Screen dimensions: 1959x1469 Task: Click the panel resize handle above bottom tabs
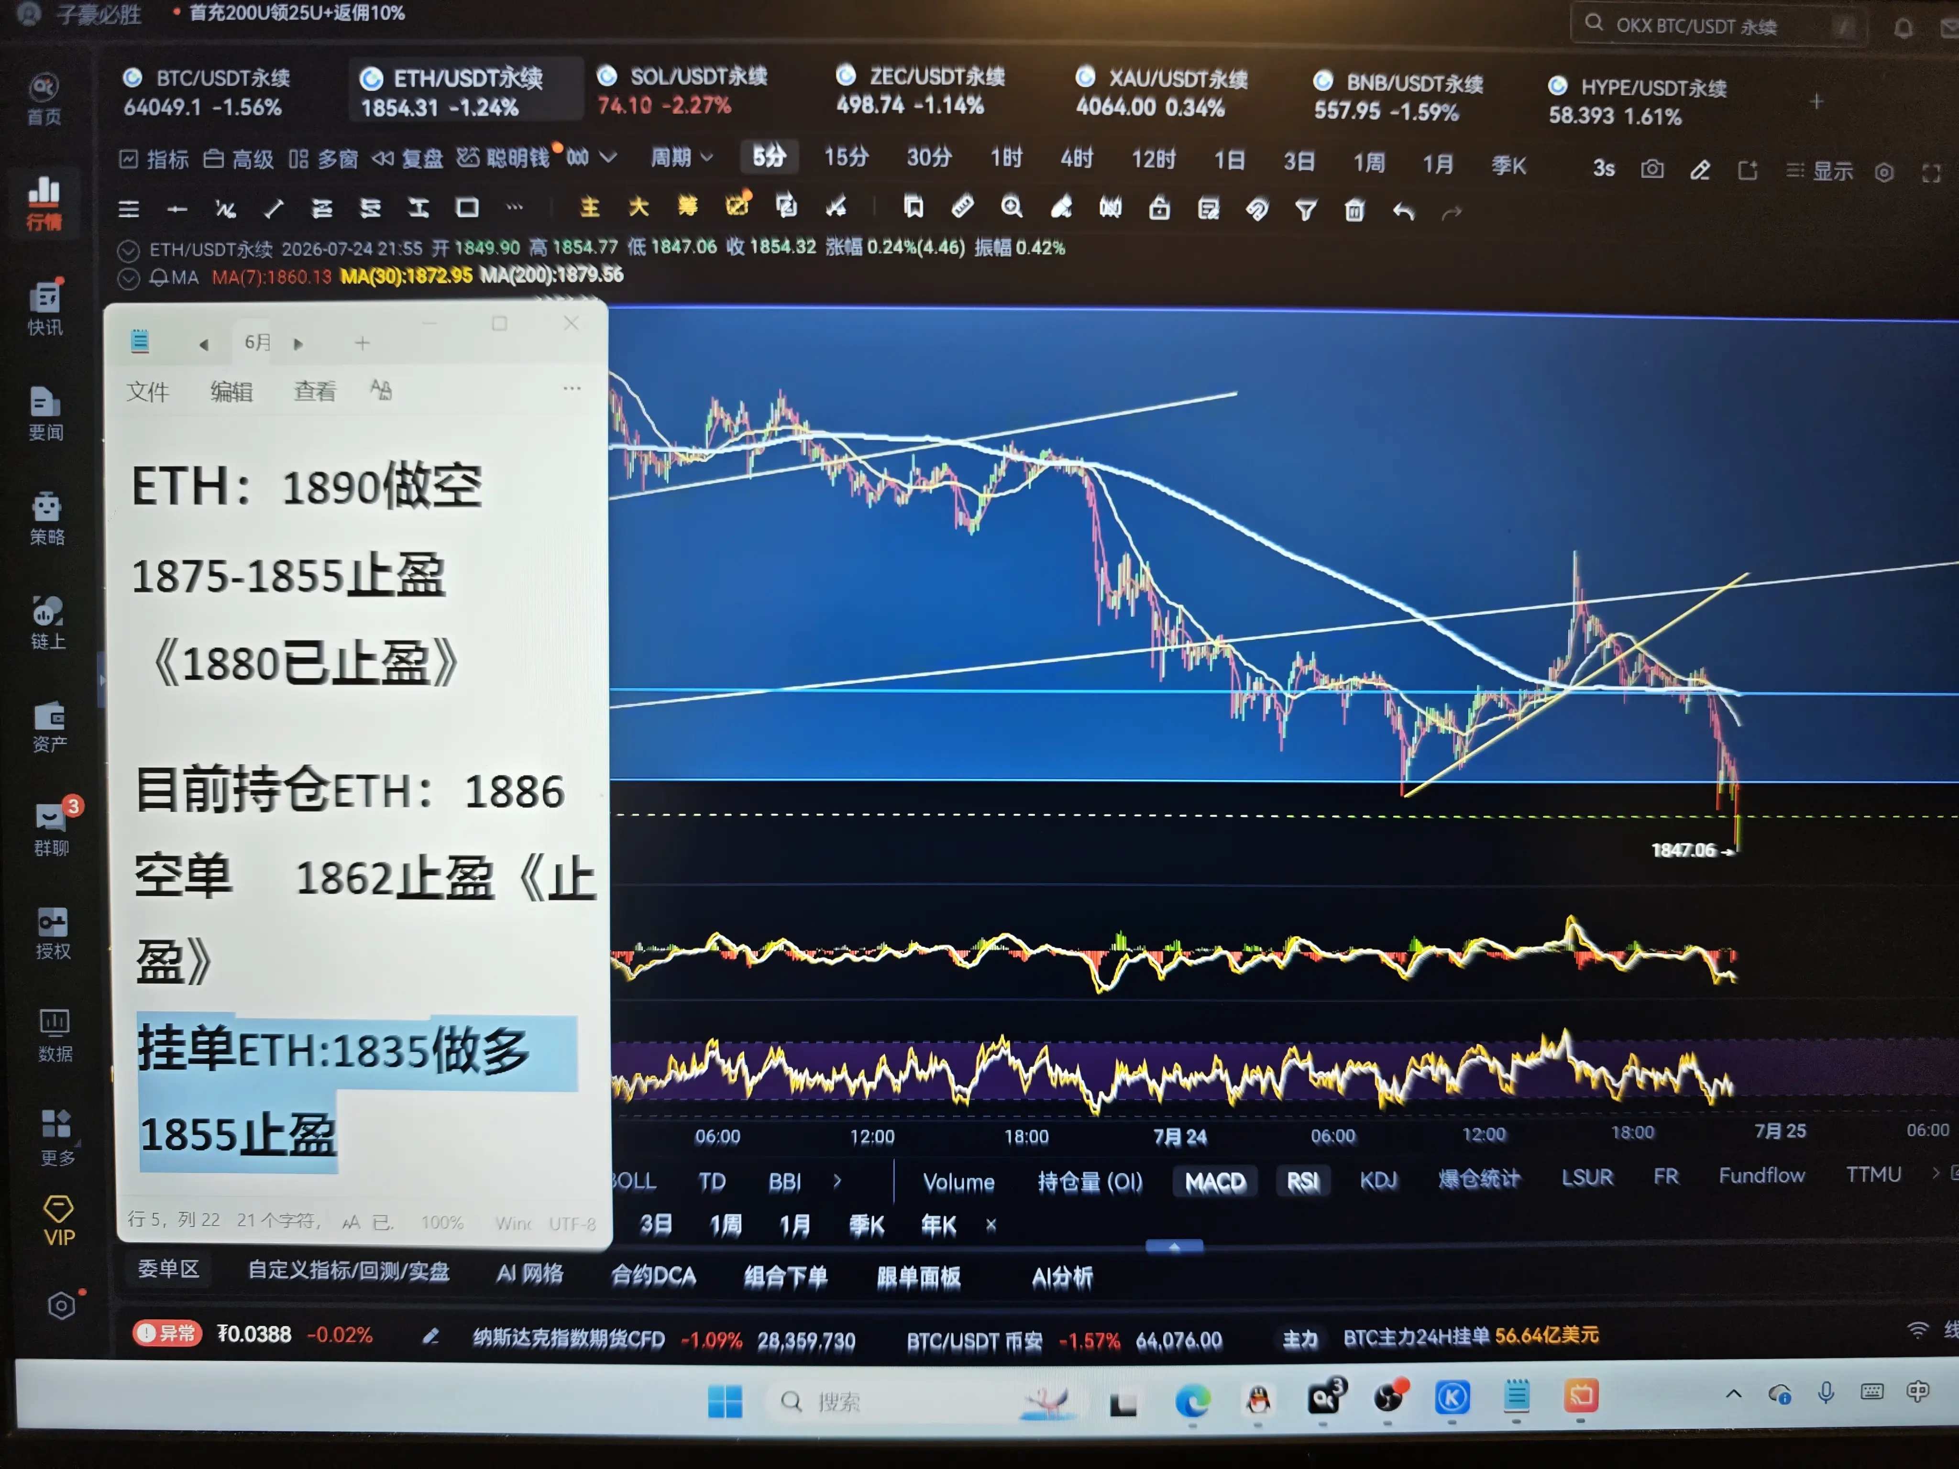[x=1174, y=1246]
